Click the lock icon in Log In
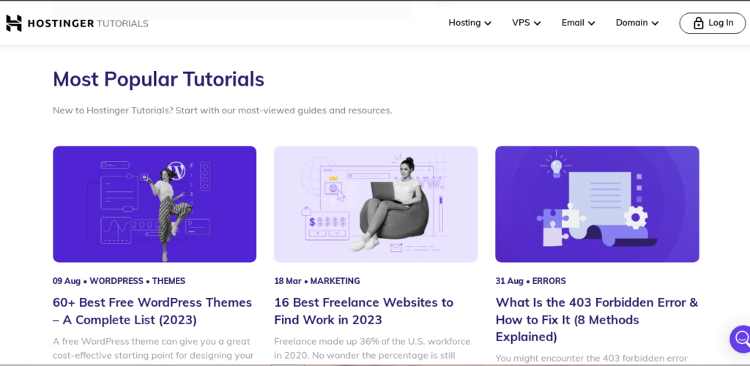 tap(698, 23)
